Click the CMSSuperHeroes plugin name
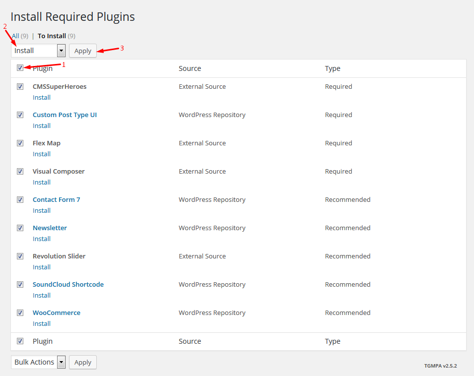 pos(60,87)
